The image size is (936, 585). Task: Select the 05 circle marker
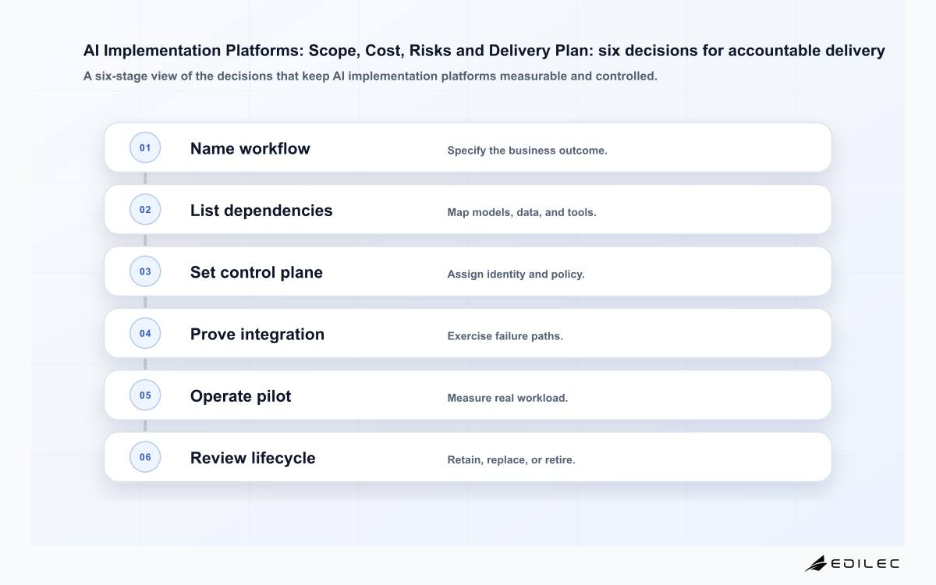point(145,395)
